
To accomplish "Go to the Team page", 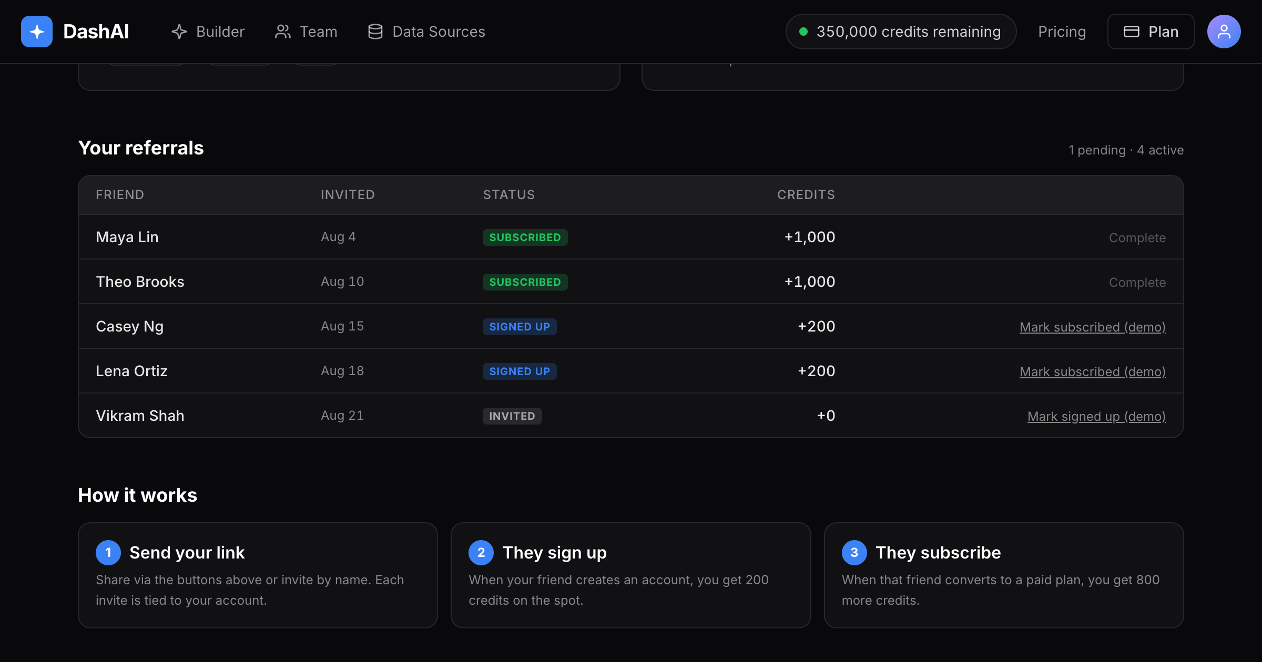I will (x=306, y=32).
